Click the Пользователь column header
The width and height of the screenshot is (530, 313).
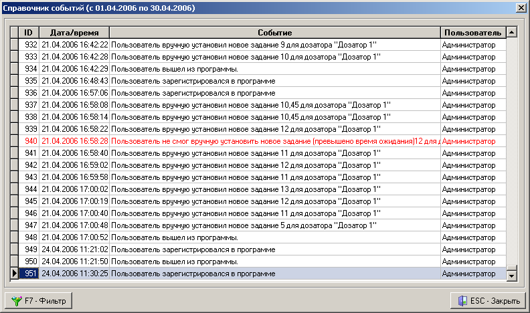472,32
